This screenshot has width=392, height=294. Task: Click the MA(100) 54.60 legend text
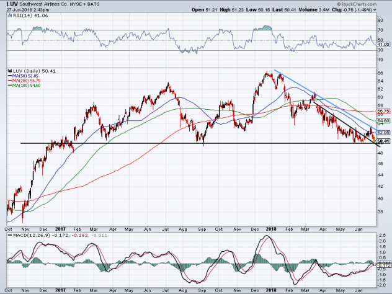tap(26, 86)
